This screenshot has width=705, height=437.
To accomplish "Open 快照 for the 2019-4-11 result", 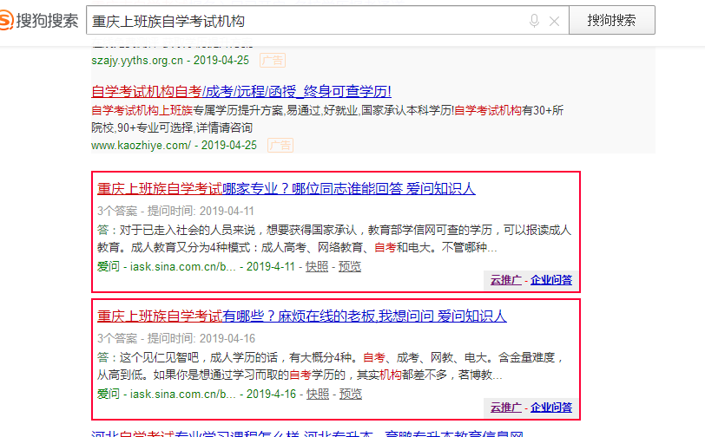I will click(x=317, y=267).
